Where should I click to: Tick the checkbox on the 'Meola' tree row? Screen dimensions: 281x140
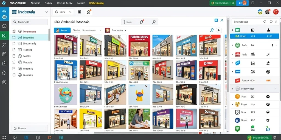coord(14,56)
